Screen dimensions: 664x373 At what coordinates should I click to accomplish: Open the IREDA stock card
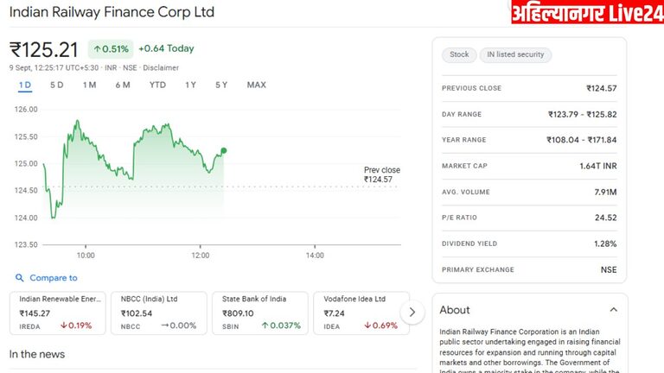(x=57, y=313)
